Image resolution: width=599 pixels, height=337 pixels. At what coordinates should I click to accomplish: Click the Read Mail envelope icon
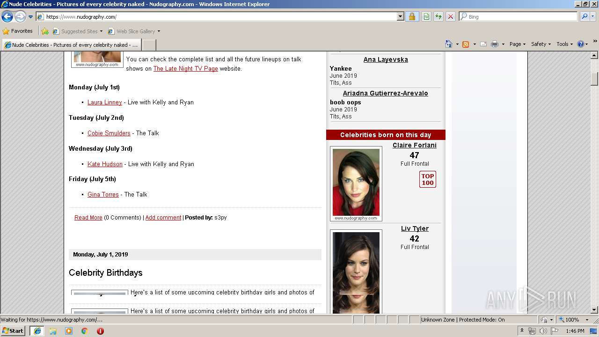[483, 44]
